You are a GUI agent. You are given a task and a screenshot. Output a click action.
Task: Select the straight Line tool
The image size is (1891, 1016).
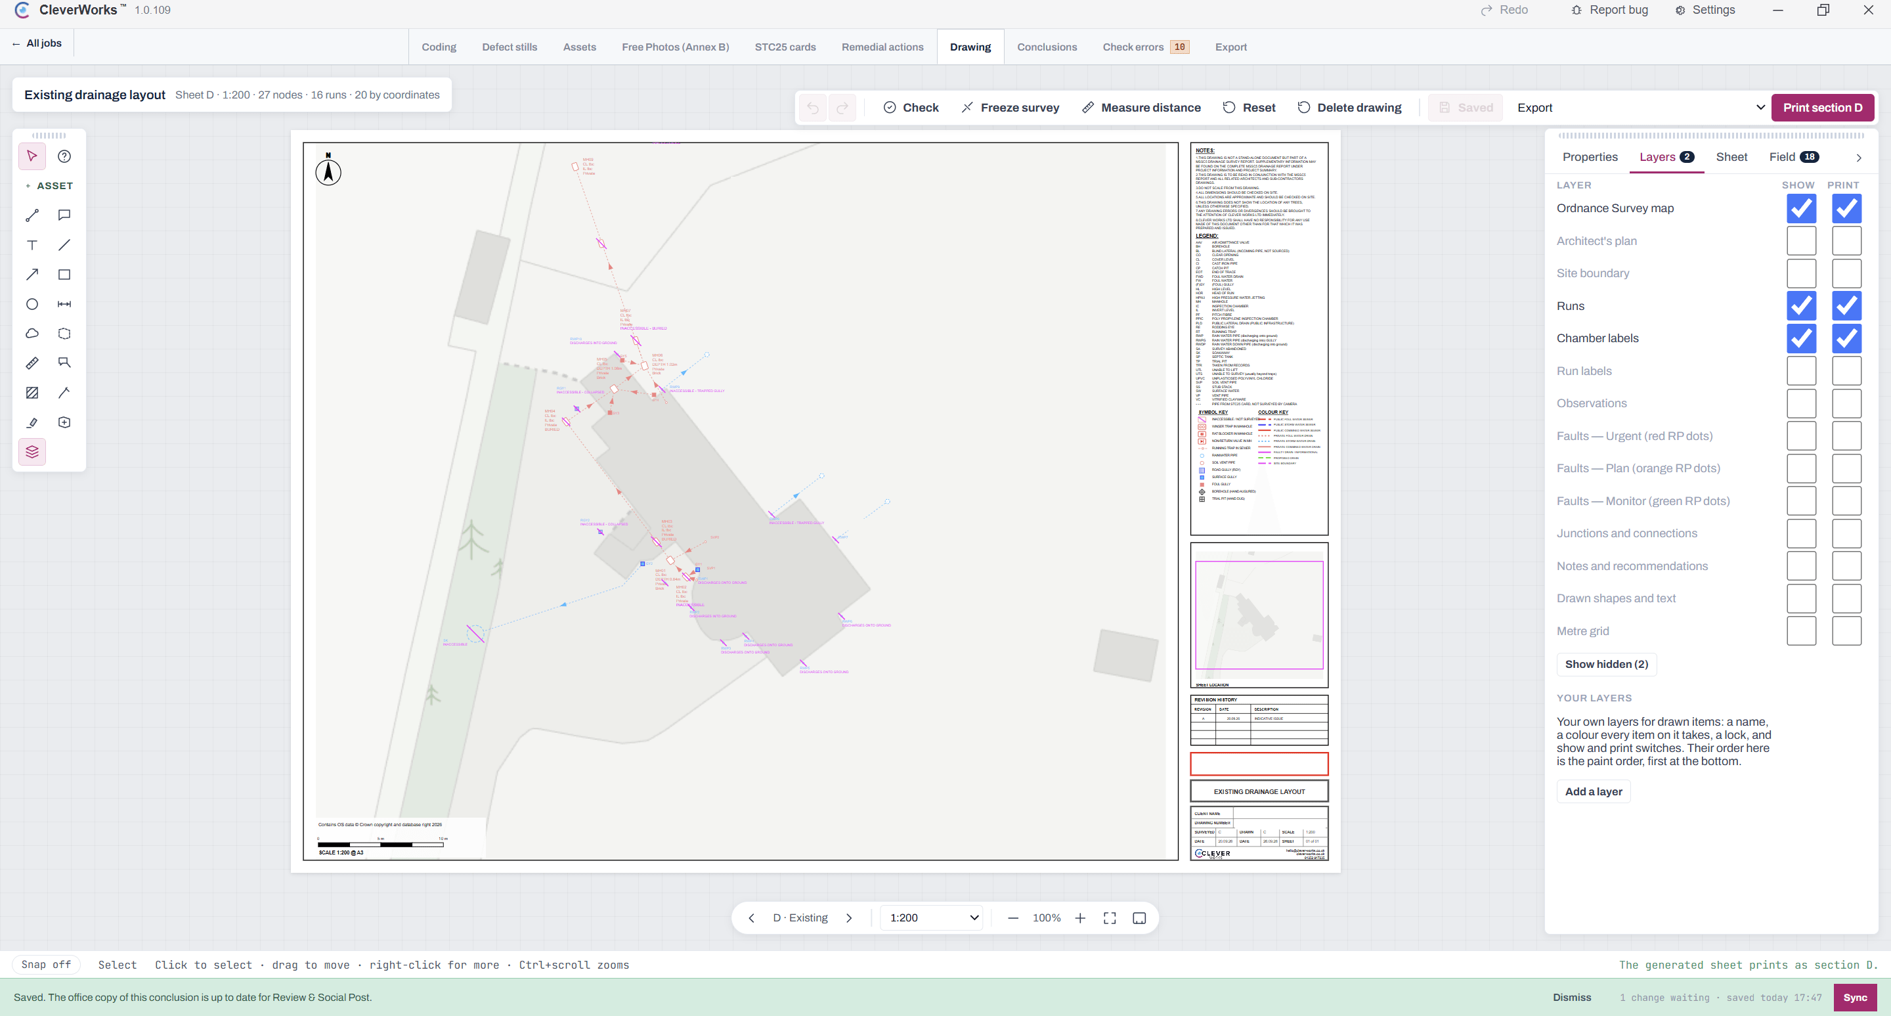click(x=64, y=244)
